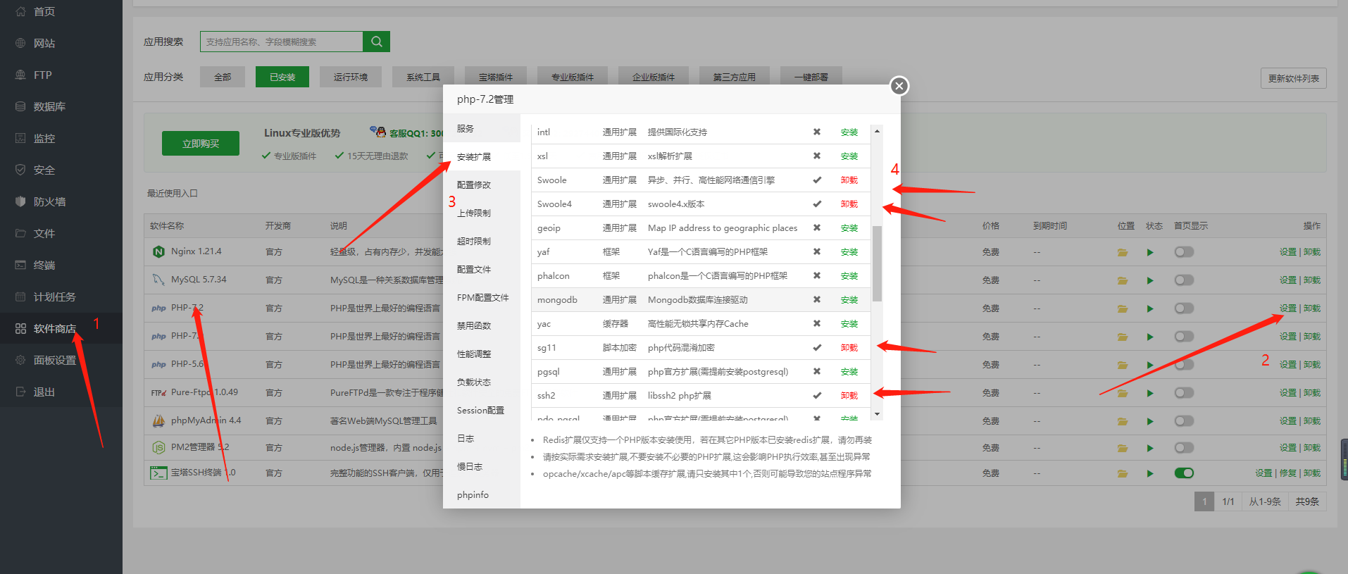Screen dimensions: 1348x574
Task: Uninstall the Swoole extension
Action: [849, 180]
